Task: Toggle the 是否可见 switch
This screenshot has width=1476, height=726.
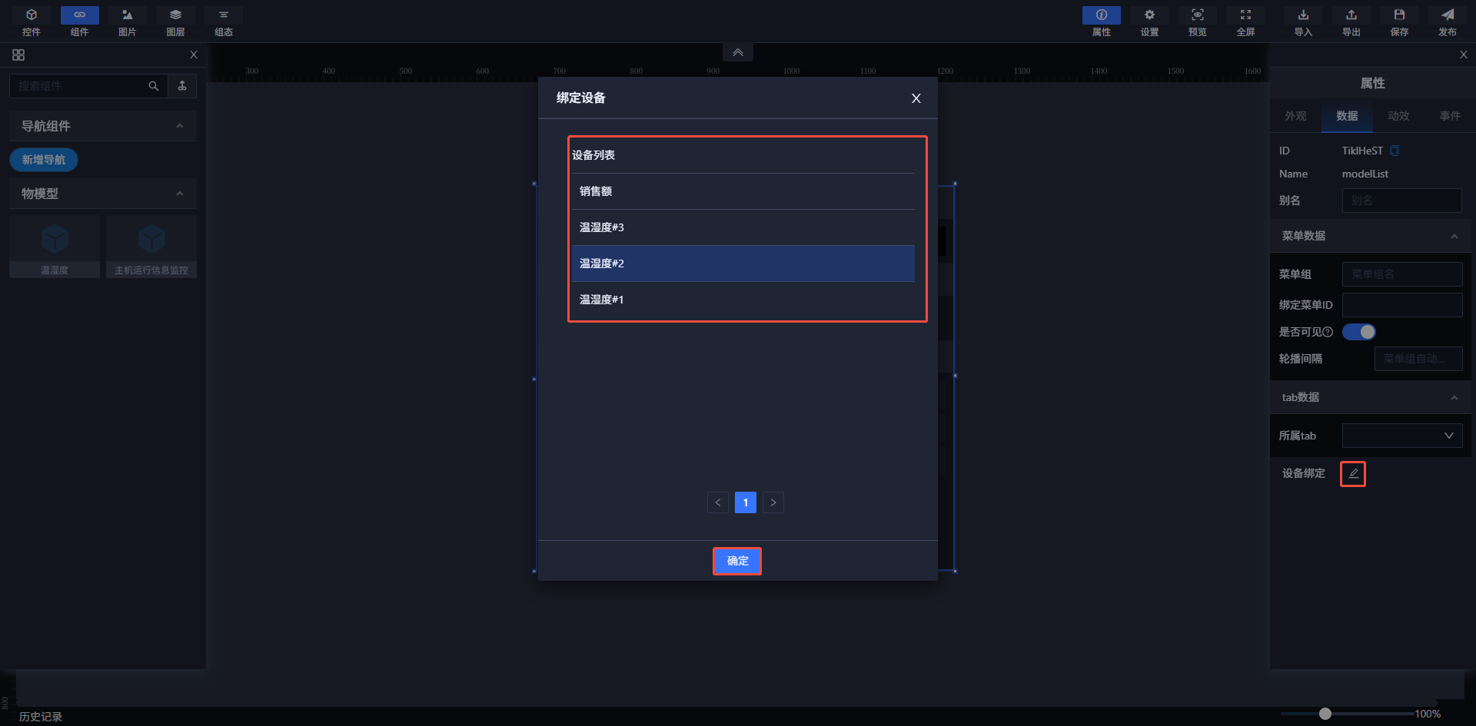Action: point(1359,332)
